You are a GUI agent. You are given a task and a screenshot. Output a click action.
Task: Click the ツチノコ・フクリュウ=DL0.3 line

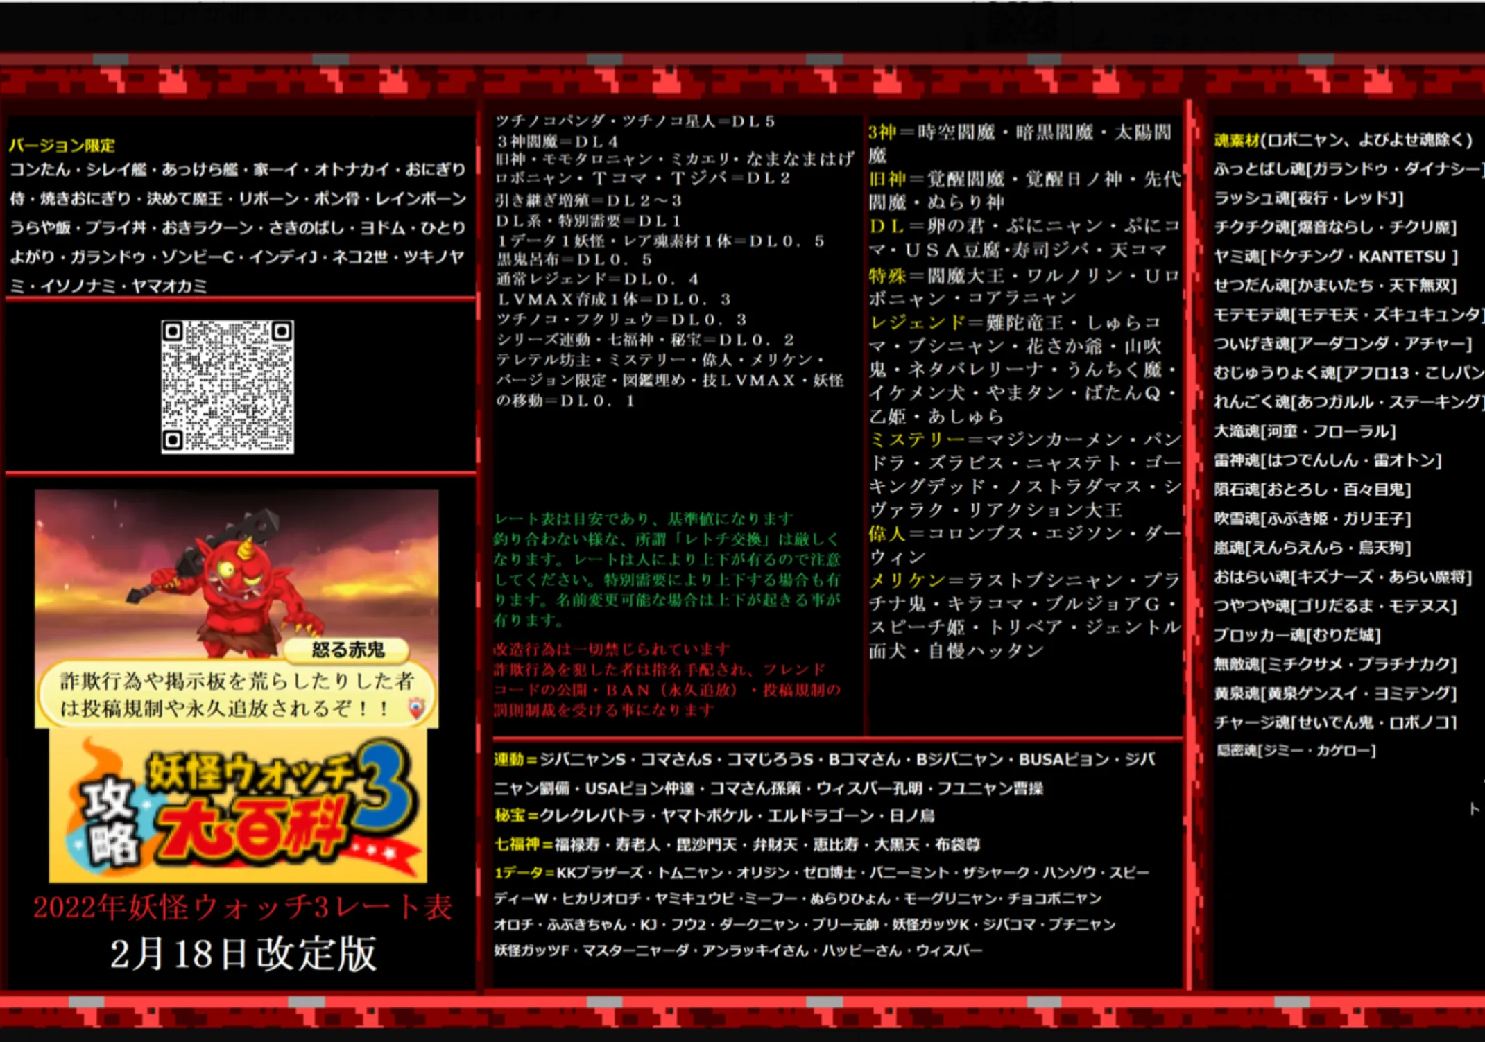[x=621, y=320]
